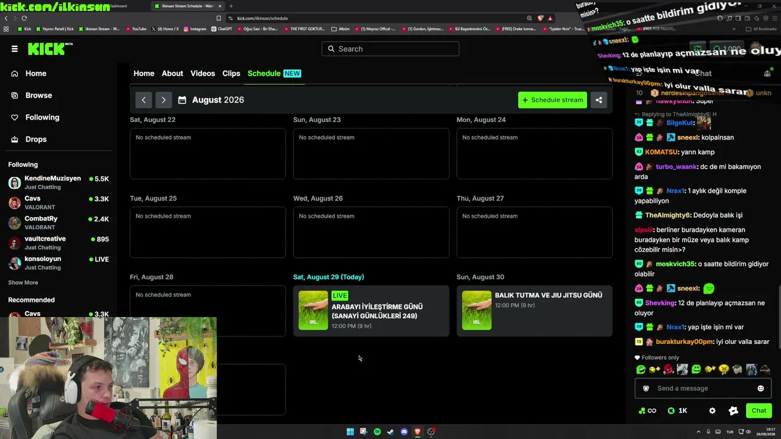The image size is (781, 439).
Task: Open chat settings gear
Action: point(712,411)
